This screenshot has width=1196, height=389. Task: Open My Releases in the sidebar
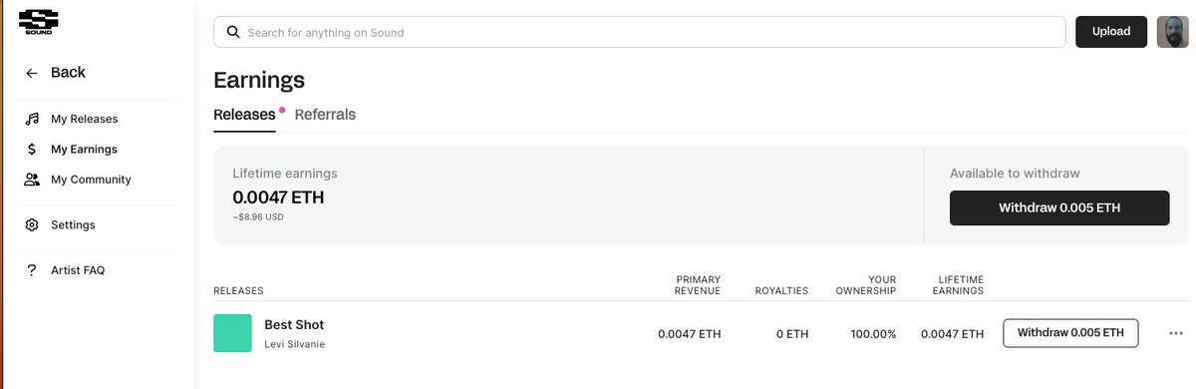point(84,119)
